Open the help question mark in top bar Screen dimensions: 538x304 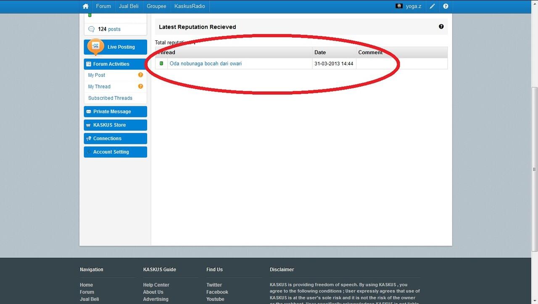tap(446, 6)
